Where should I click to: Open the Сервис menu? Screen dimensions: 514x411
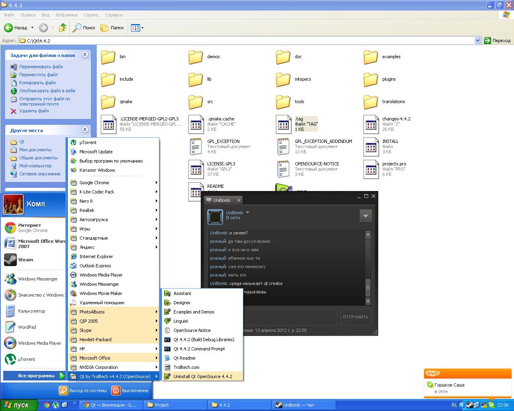coord(91,15)
